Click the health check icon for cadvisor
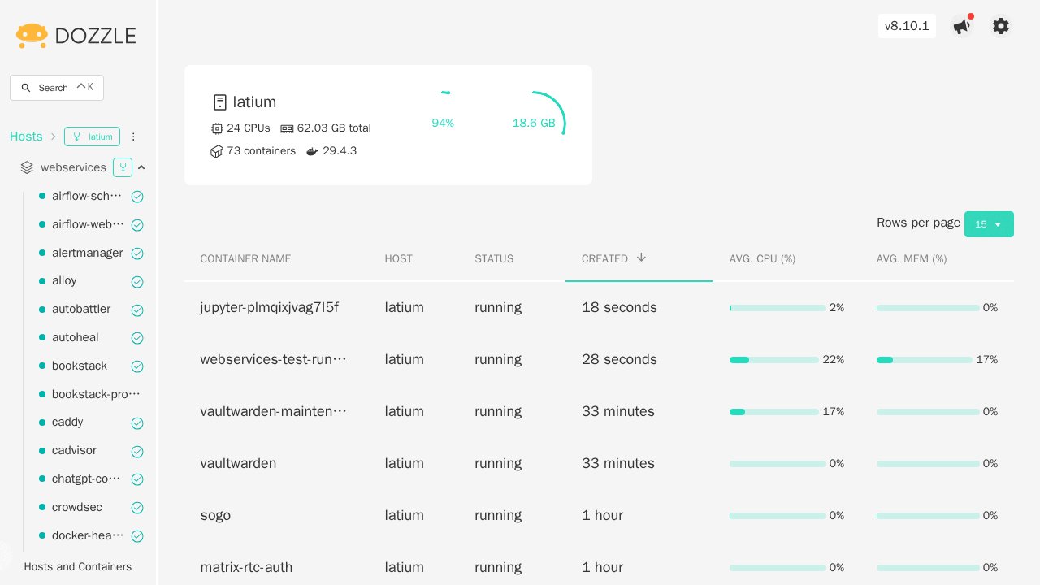 click(x=137, y=452)
